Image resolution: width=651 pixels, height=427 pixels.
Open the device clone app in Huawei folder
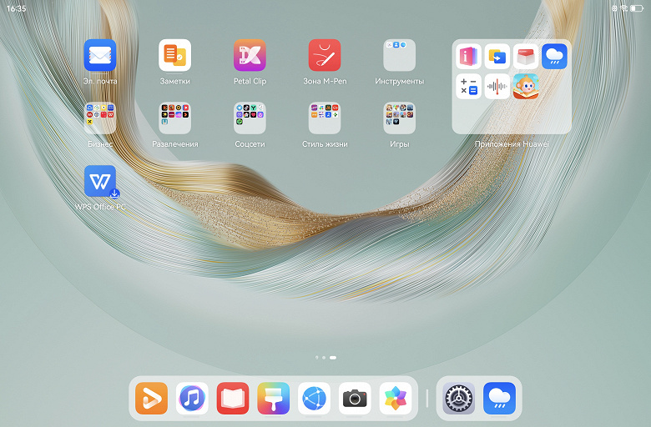pos(497,57)
